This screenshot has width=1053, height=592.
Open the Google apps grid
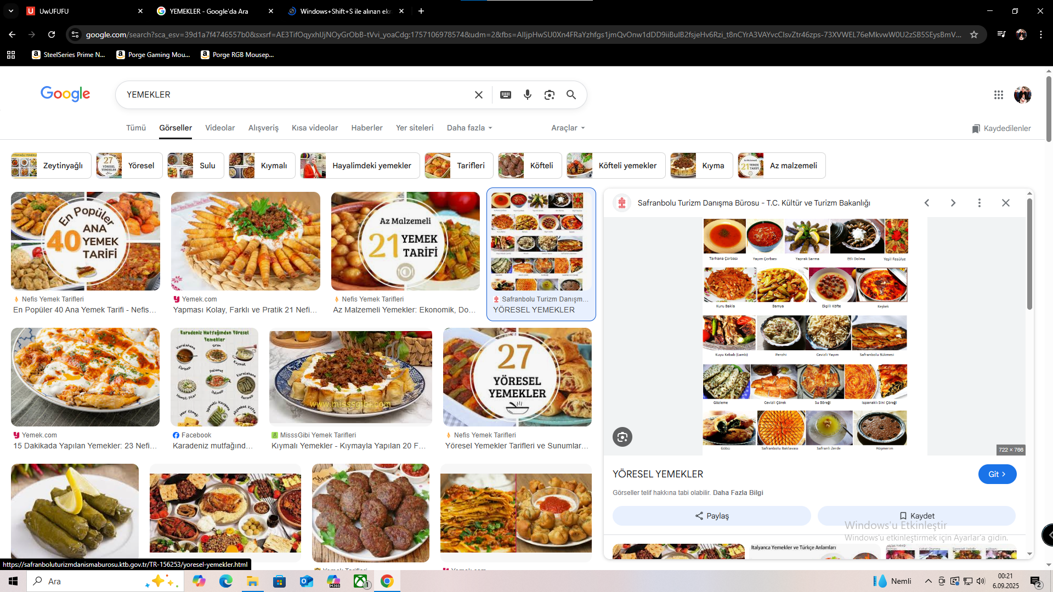[x=998, y=95]
